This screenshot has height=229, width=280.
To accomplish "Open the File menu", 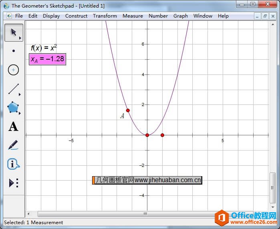I will (x=19, y=16).
